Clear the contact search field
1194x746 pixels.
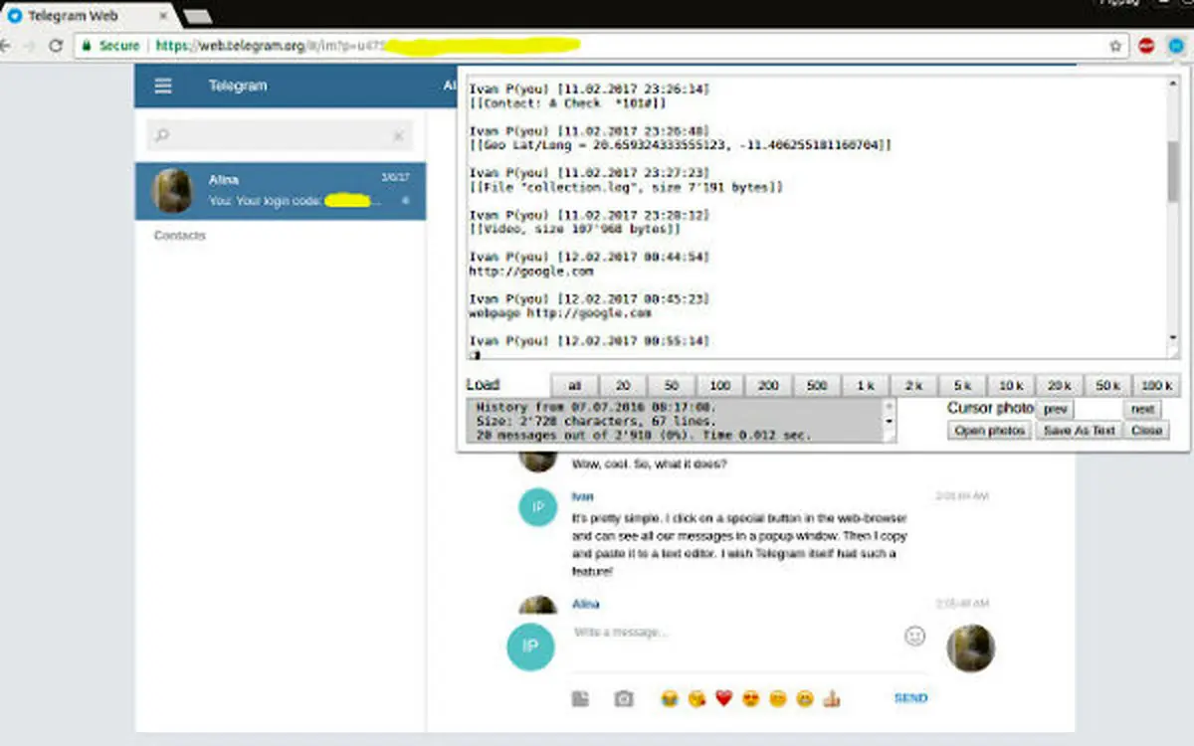[397, 135]
